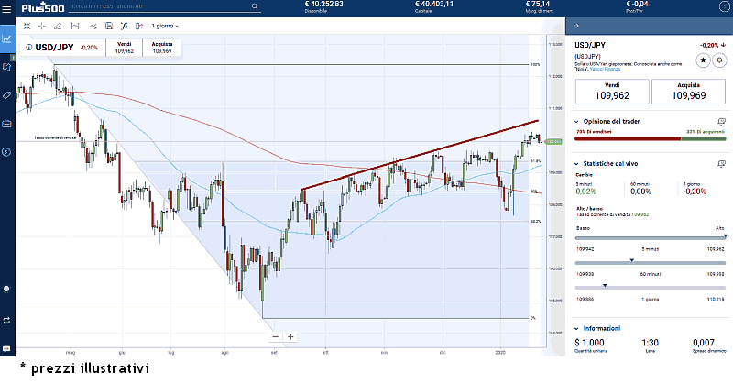The height and width of the screenshot is (383, 733).
Task: Click the save chart icon
Action: [x=109, y=26]
